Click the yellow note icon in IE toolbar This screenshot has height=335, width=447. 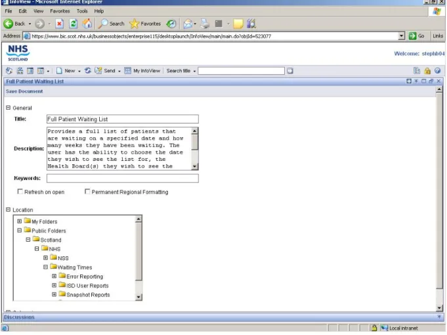tap(238, 24)
